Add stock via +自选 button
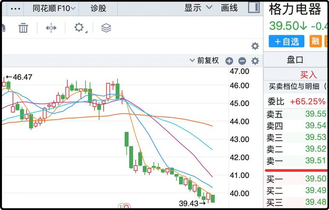The image size is (329, 210). 286,41
